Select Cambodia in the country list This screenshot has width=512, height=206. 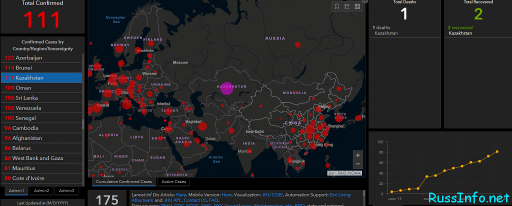41,128
